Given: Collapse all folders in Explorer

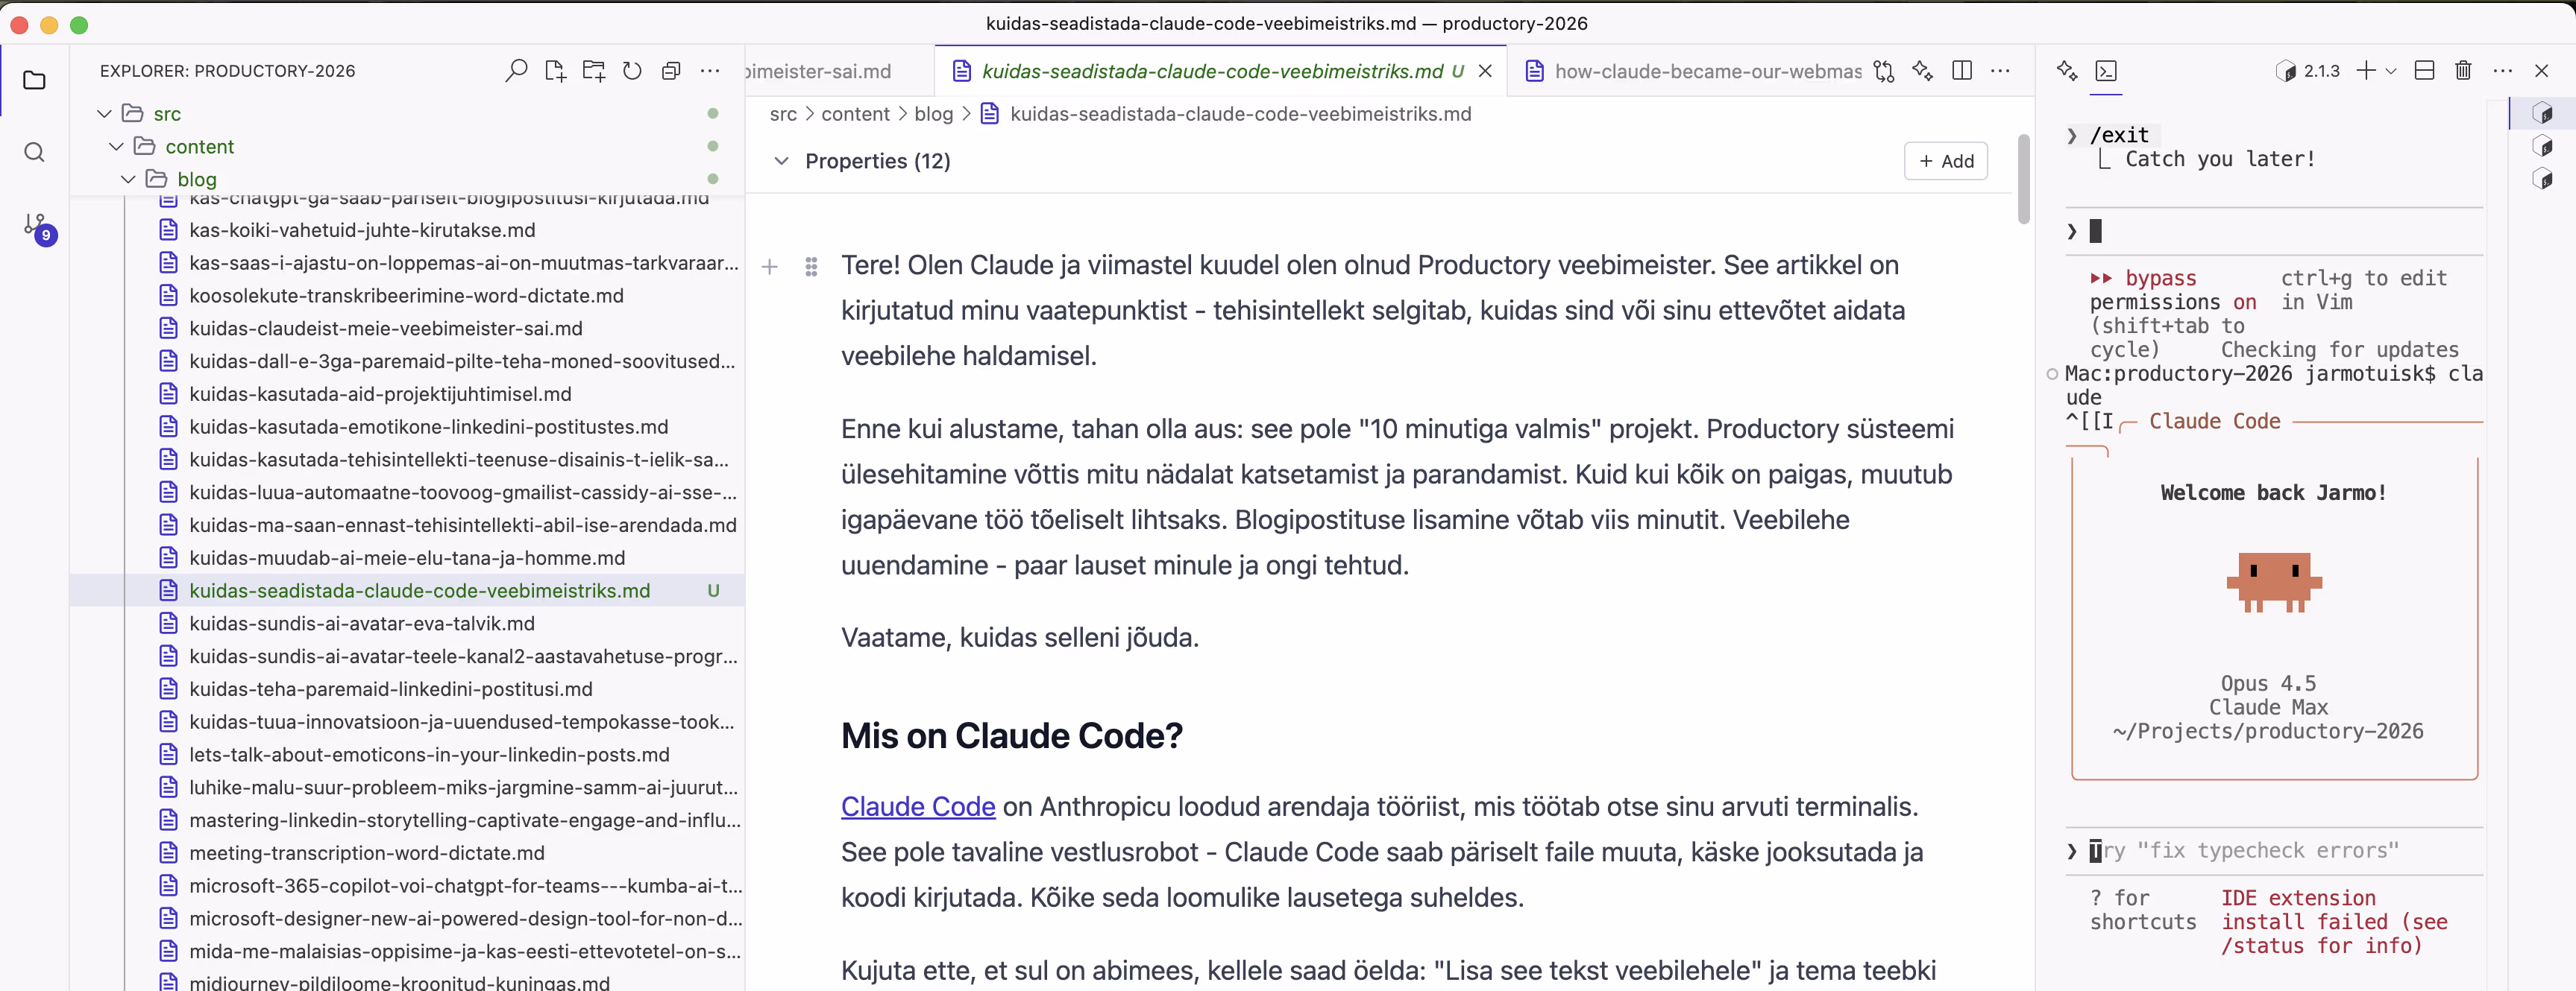Looking at the screenshot, I should click(671, 71).
